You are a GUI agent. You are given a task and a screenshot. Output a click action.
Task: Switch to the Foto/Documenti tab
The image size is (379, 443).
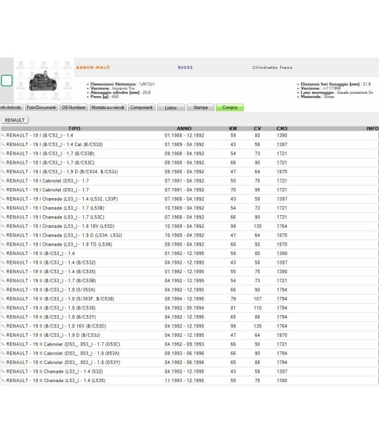41,108
